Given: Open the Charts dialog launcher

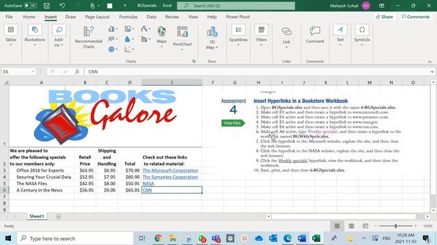Looking at the screenshot, I should pyautogui.click(x=194, y=61).
